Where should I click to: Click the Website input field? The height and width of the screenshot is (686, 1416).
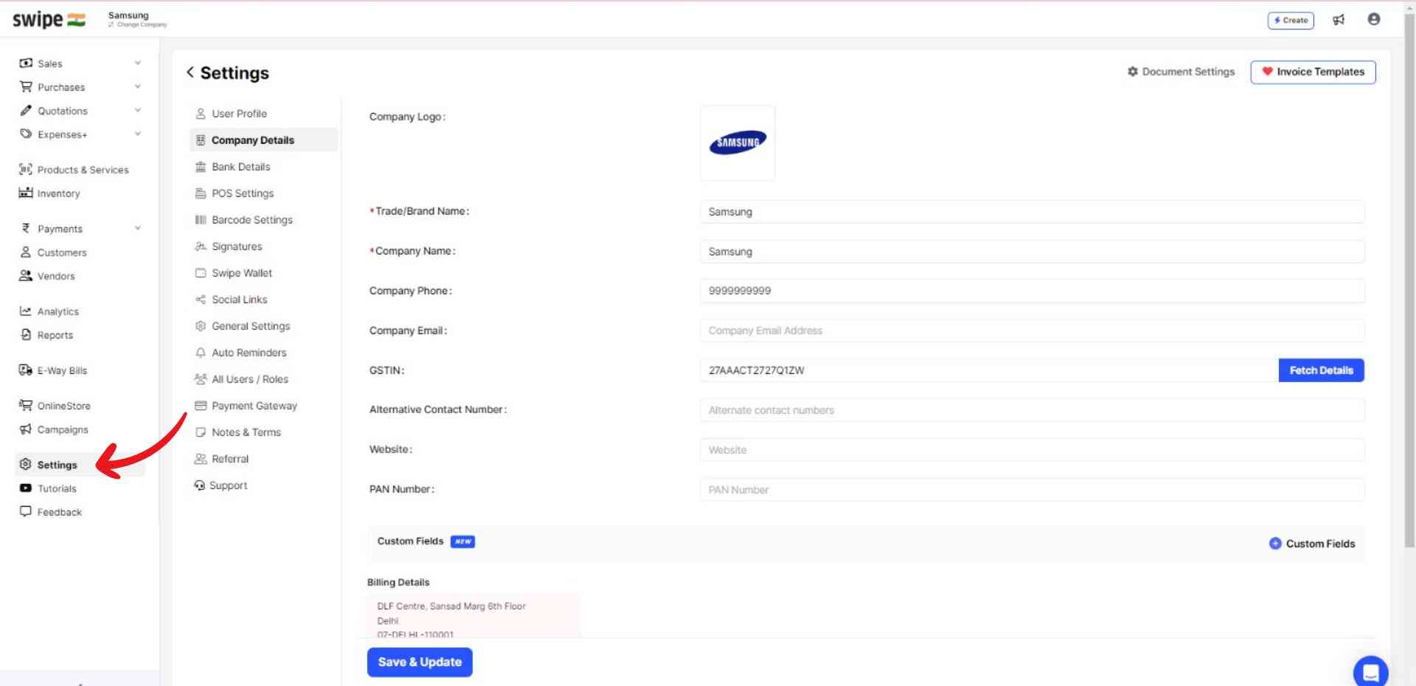tap(1032, 450)
